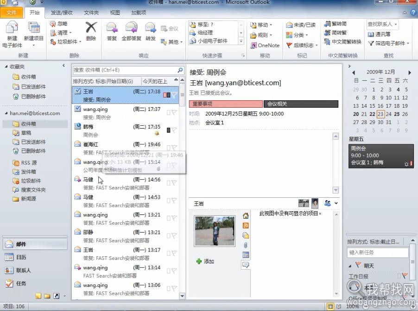Click Ignore (忽略) conversation icon
This screenshot has width=418, height=311.
coord(53,24)
